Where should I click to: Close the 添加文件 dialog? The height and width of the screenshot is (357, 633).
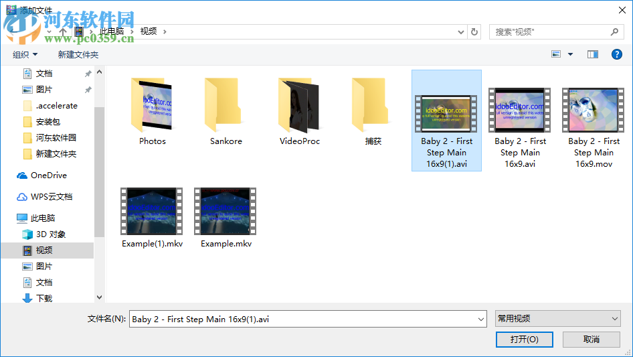[x=622, y=10]
